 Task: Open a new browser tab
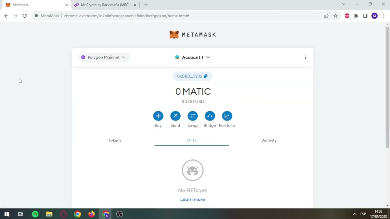(146, 5)
